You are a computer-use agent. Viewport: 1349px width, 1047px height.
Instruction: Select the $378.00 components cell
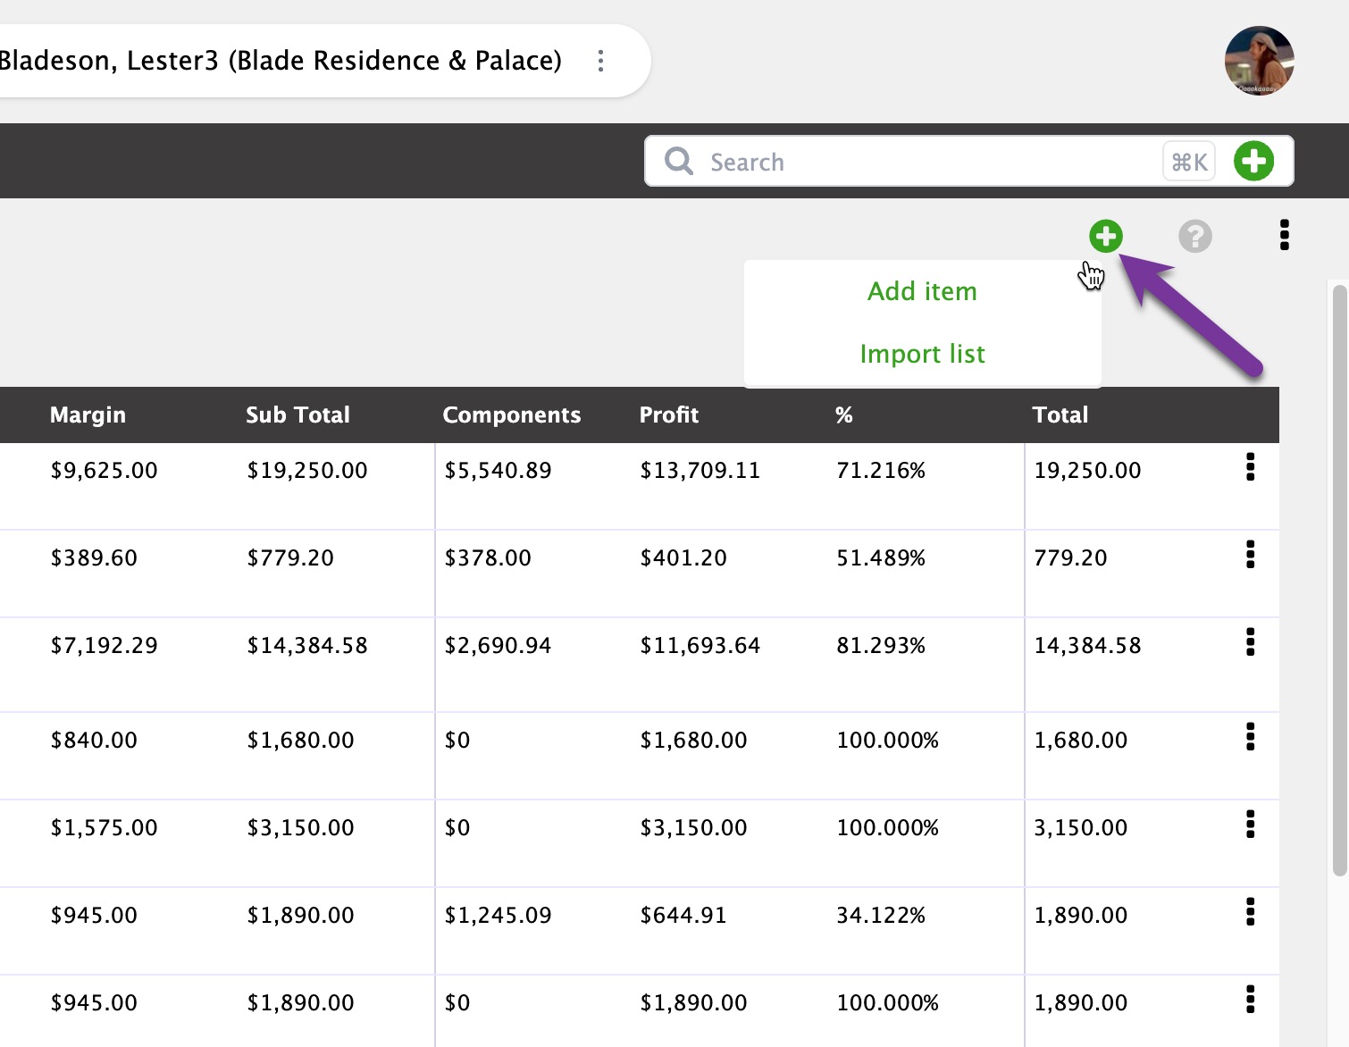(x=488, y=557)
